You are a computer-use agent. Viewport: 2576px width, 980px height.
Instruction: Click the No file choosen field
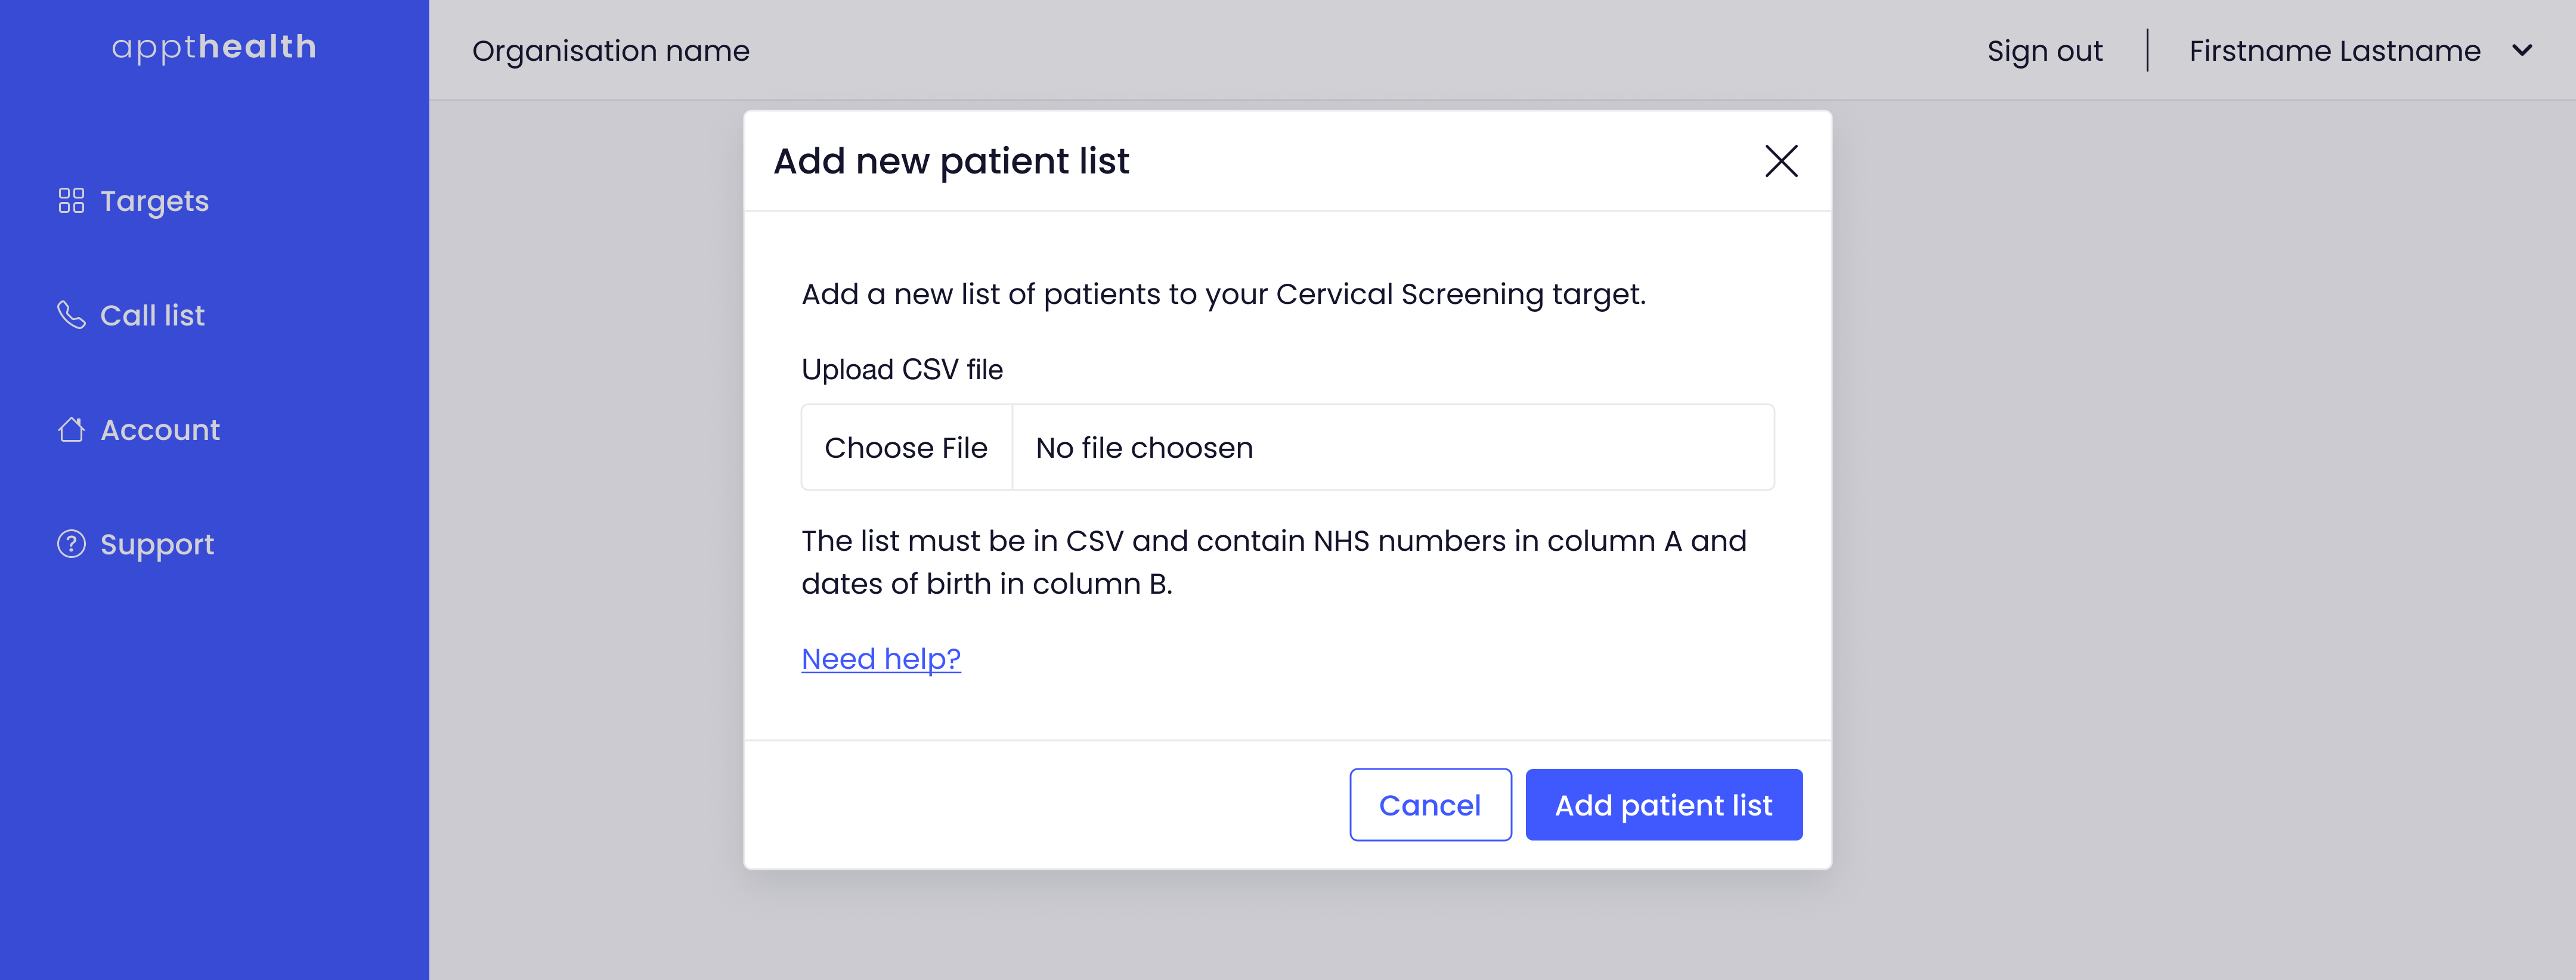pyautogui.click(x=1393, y=447)
